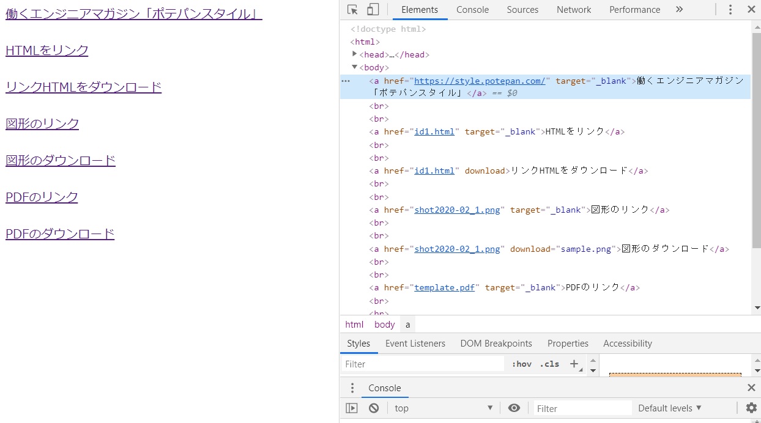Expand the head element node
Image resolution: width=761 pixels, height=423 pixels.
point(355,54)
